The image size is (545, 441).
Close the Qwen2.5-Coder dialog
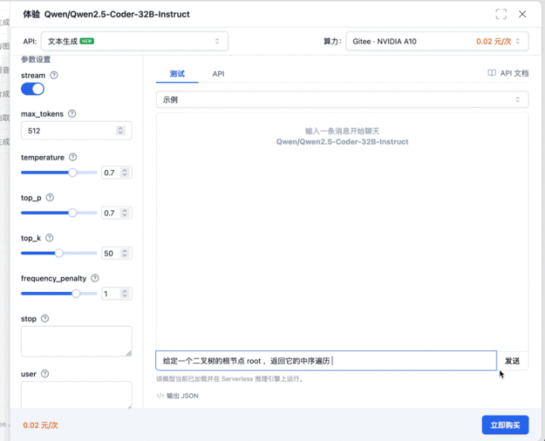point(522,14)
